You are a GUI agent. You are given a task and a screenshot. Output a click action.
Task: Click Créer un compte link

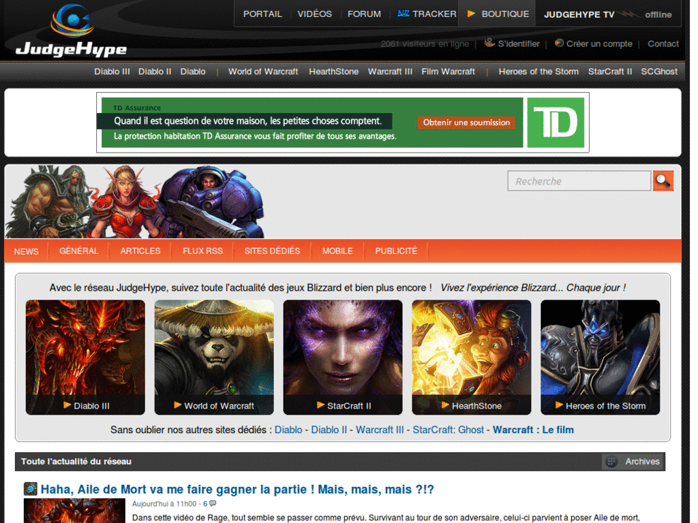tap(599, 44)
